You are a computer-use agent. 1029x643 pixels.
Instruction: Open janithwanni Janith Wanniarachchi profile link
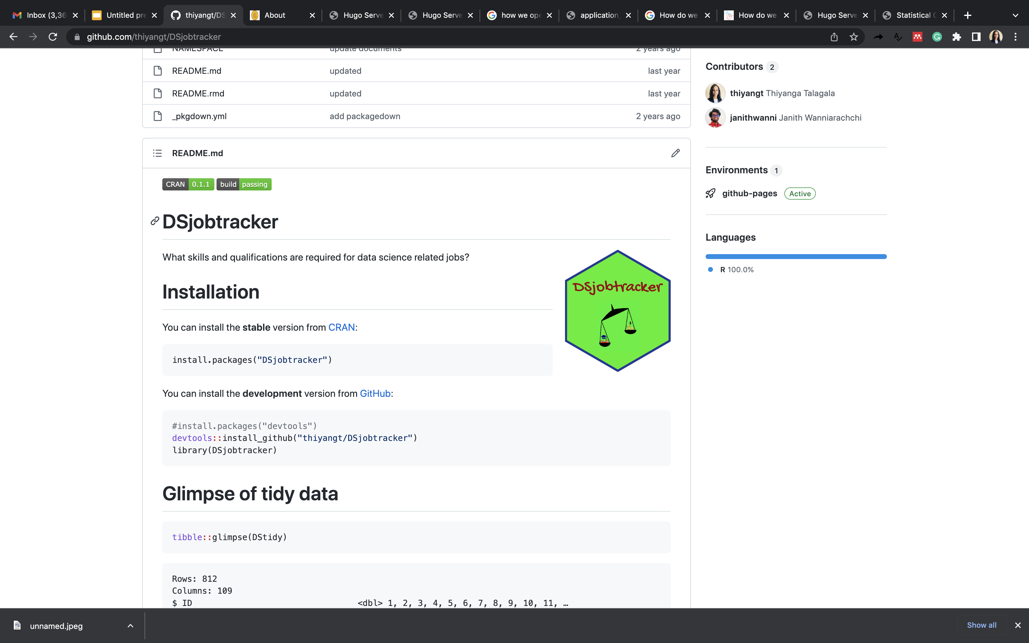point(796,118)
